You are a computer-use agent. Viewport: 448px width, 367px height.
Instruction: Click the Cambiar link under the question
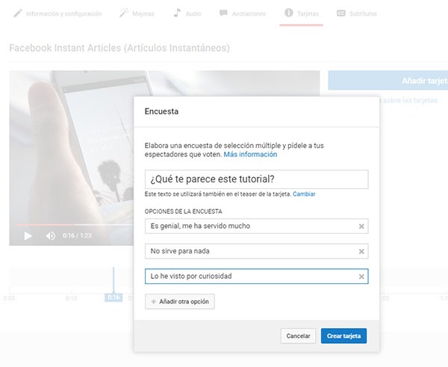(304, 194)
